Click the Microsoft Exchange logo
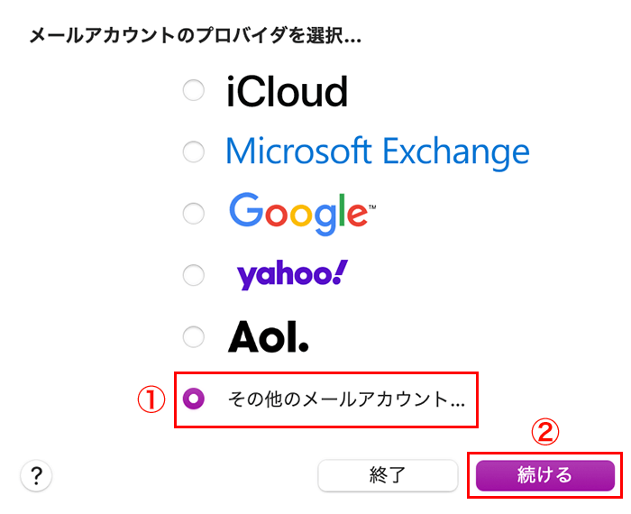The width and height of the screenshot is (631, 514). click(378, 153)
